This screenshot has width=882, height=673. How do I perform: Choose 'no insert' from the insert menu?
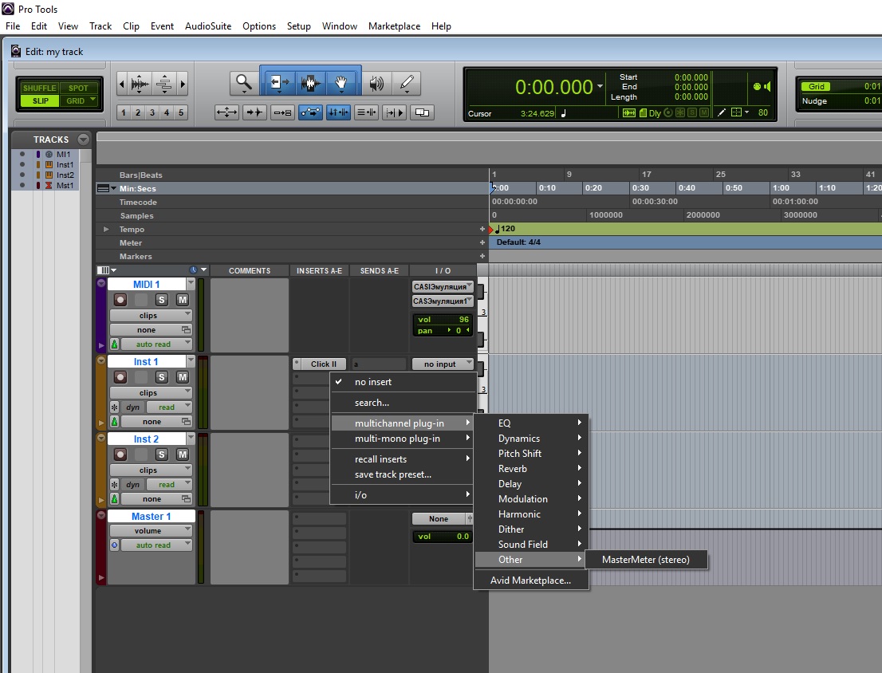click(404, 382)
